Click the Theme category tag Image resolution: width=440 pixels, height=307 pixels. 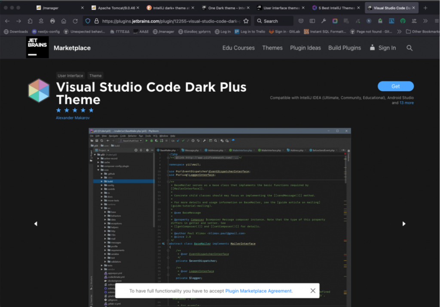coord(95,76)
